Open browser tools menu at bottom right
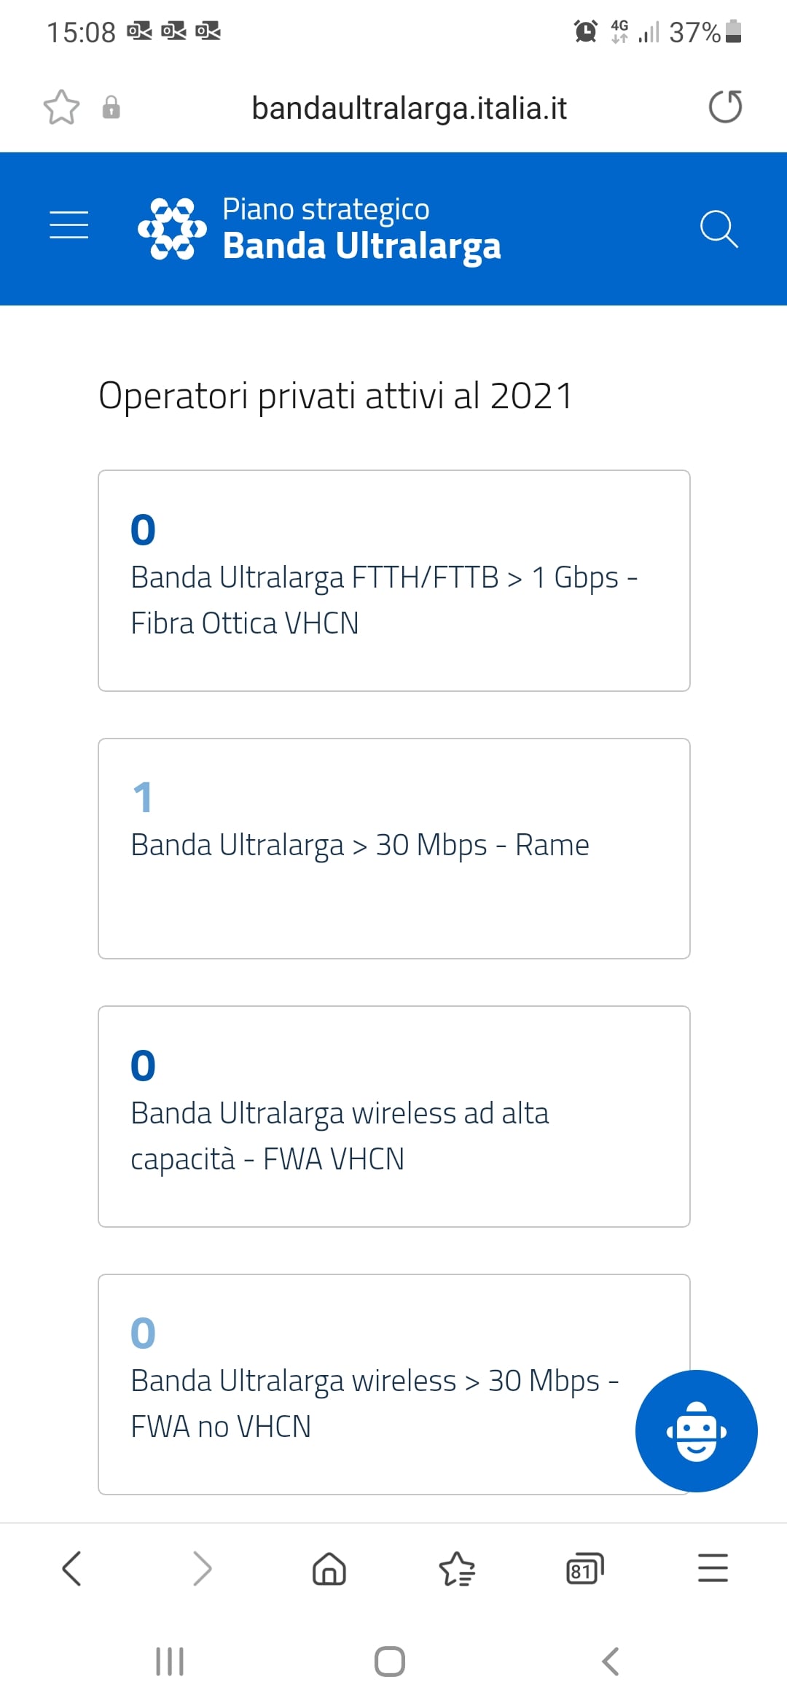The height and width of the screenshot is (1706, 787). 713,1569
